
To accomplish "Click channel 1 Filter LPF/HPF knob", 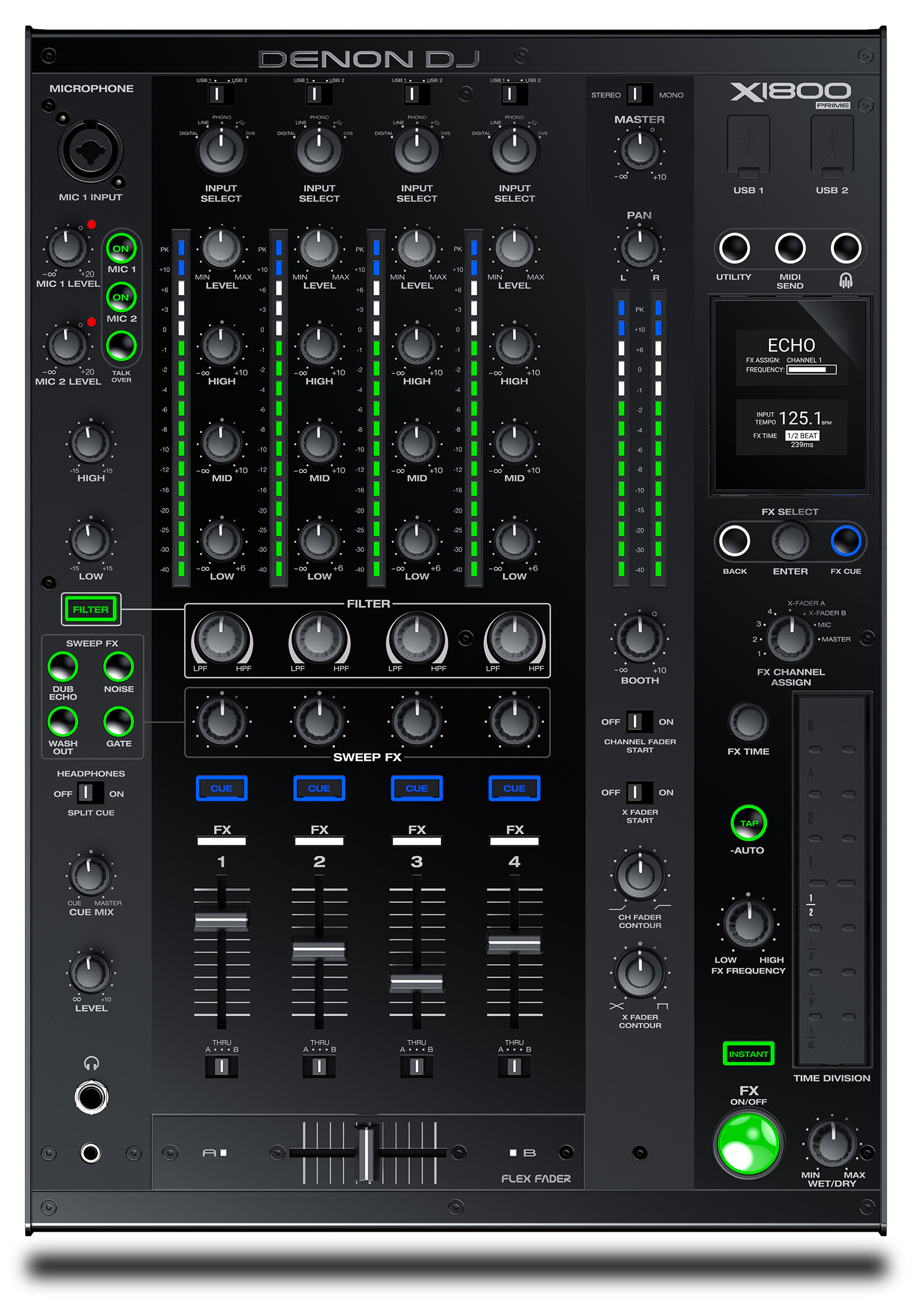I will pyautogui.click(x=221, y=639).
